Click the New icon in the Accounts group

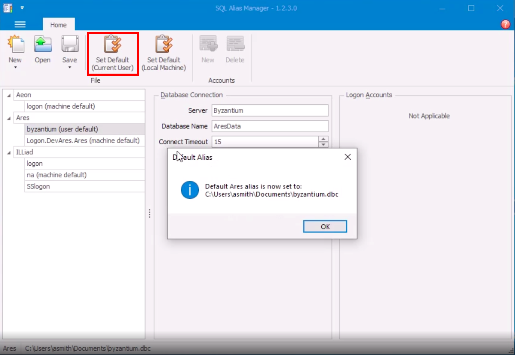coord(208,49)
